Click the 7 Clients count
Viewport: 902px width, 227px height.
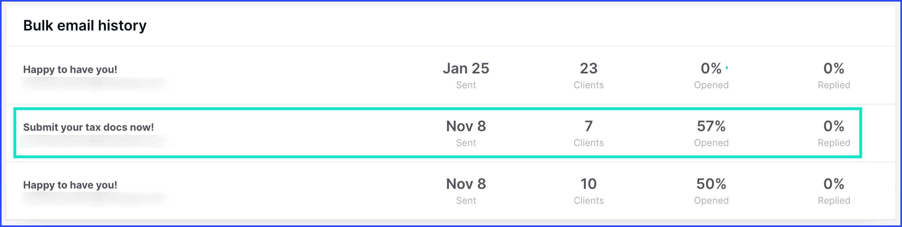[x=589, y=133]
